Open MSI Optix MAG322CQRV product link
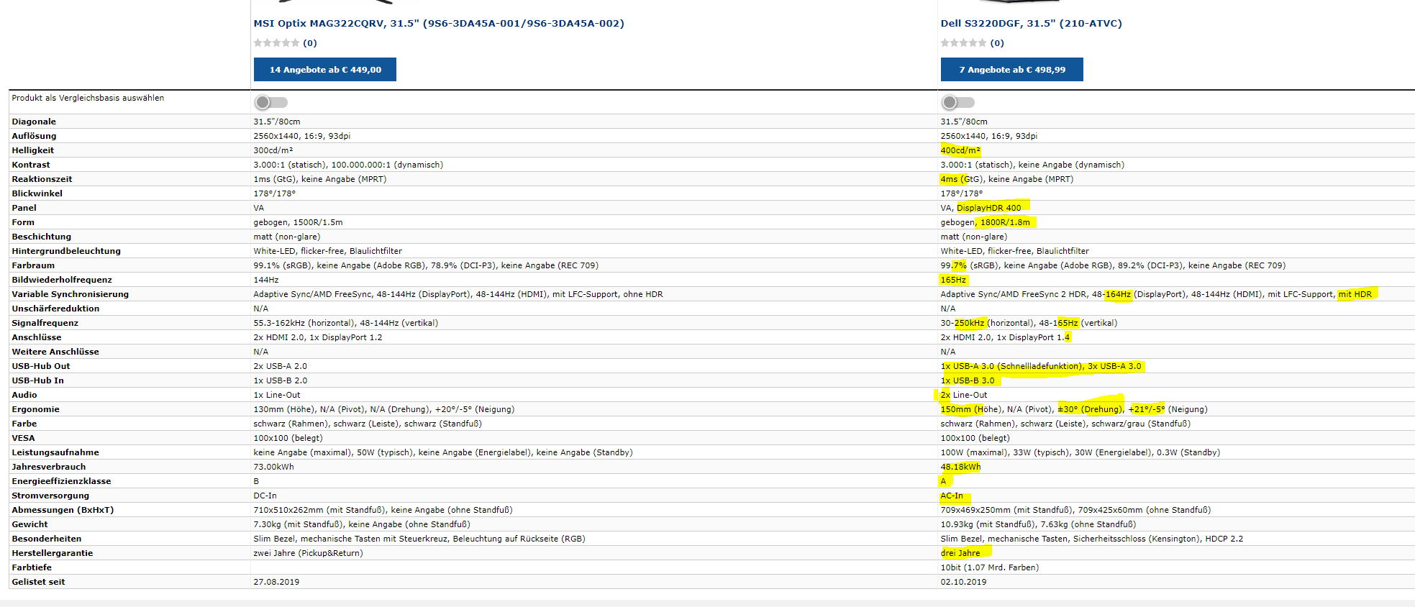1415x607 pixels. tap(439, 23)
